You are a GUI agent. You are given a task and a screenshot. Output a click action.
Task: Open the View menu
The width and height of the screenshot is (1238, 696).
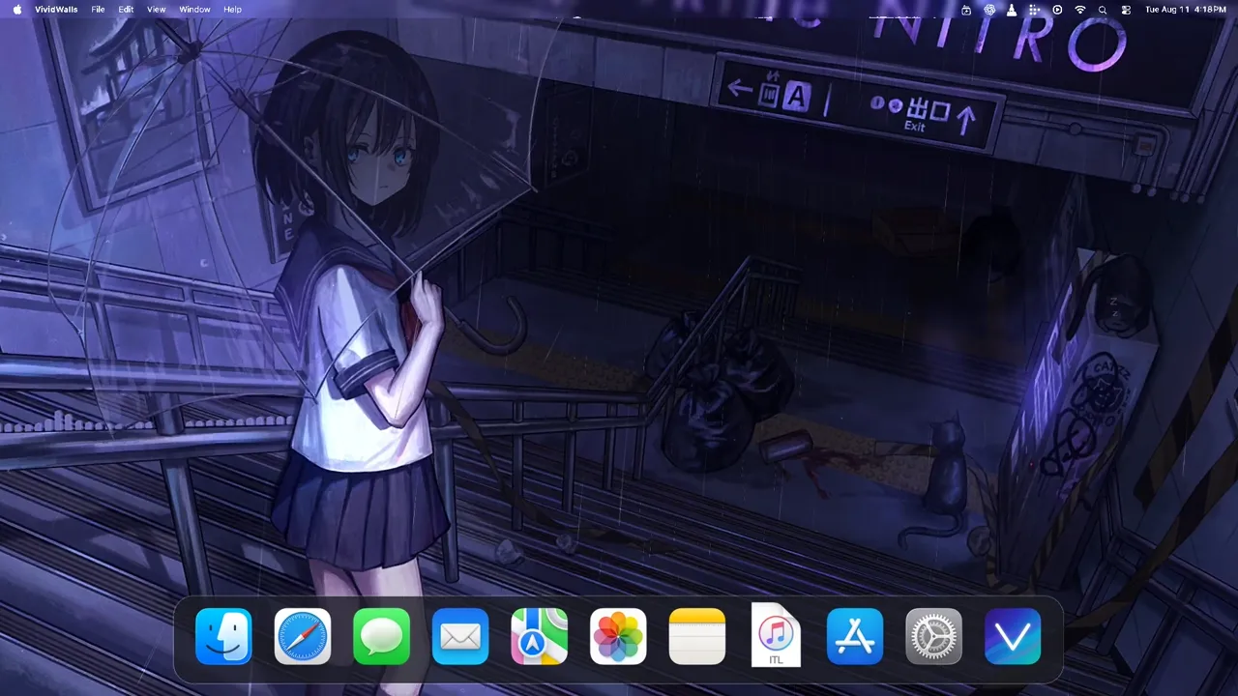157,9
